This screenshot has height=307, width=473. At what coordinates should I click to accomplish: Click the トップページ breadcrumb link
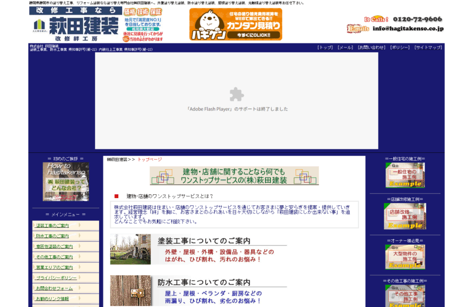pyautogui.click(x=150, y=159)
